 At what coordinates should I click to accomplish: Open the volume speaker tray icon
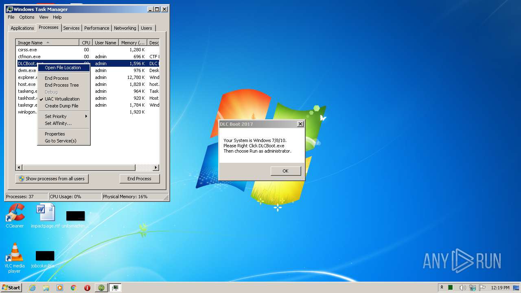[x=463, y=288]
